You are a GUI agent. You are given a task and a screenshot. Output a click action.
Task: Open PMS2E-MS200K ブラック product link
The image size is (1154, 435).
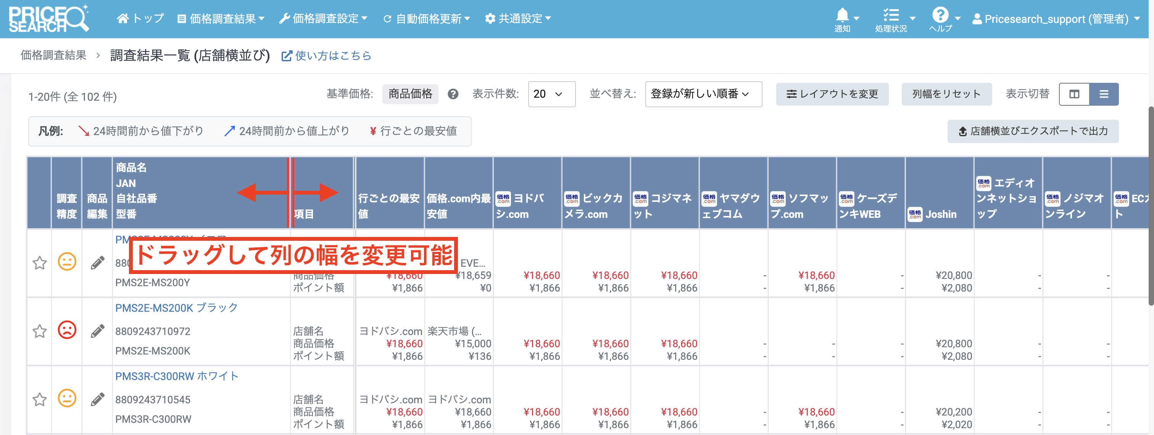click(177, 308)
